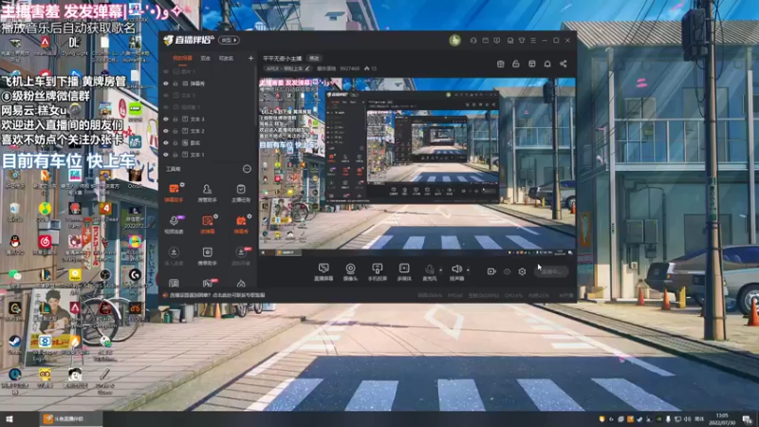Image resolution: width=759 pixels, height=427 pixels.
Task: Open the mode switch pill next to the logo
Action: (229, 40)
